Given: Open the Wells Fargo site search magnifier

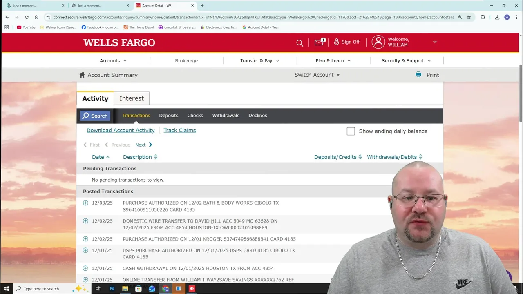Looking at the screenshot, I should pos(299,43).
